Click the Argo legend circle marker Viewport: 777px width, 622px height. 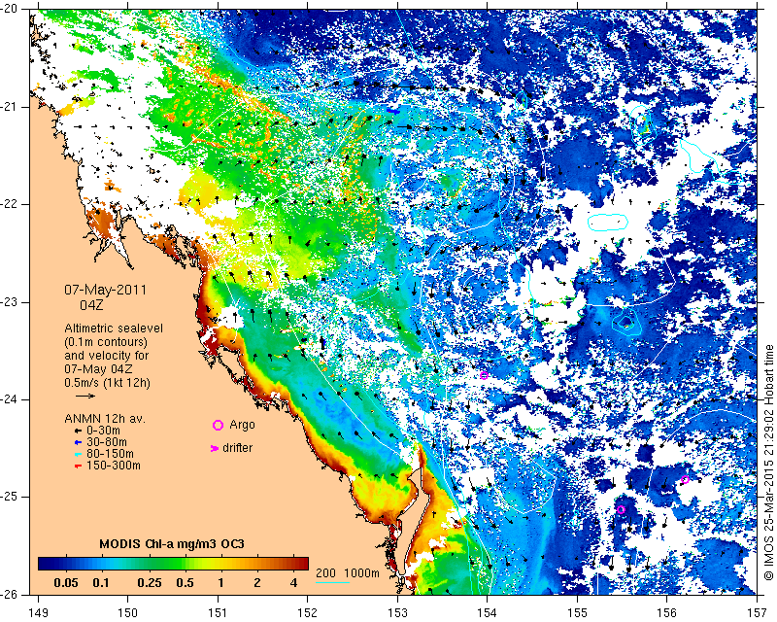click(218, 425)
